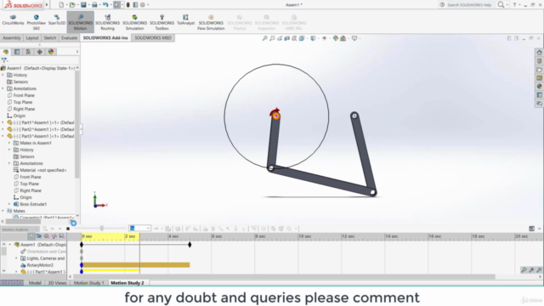The image size is (544, 306).
Task: Collapse the Mates folder
Action: click(x=3, y=211)
